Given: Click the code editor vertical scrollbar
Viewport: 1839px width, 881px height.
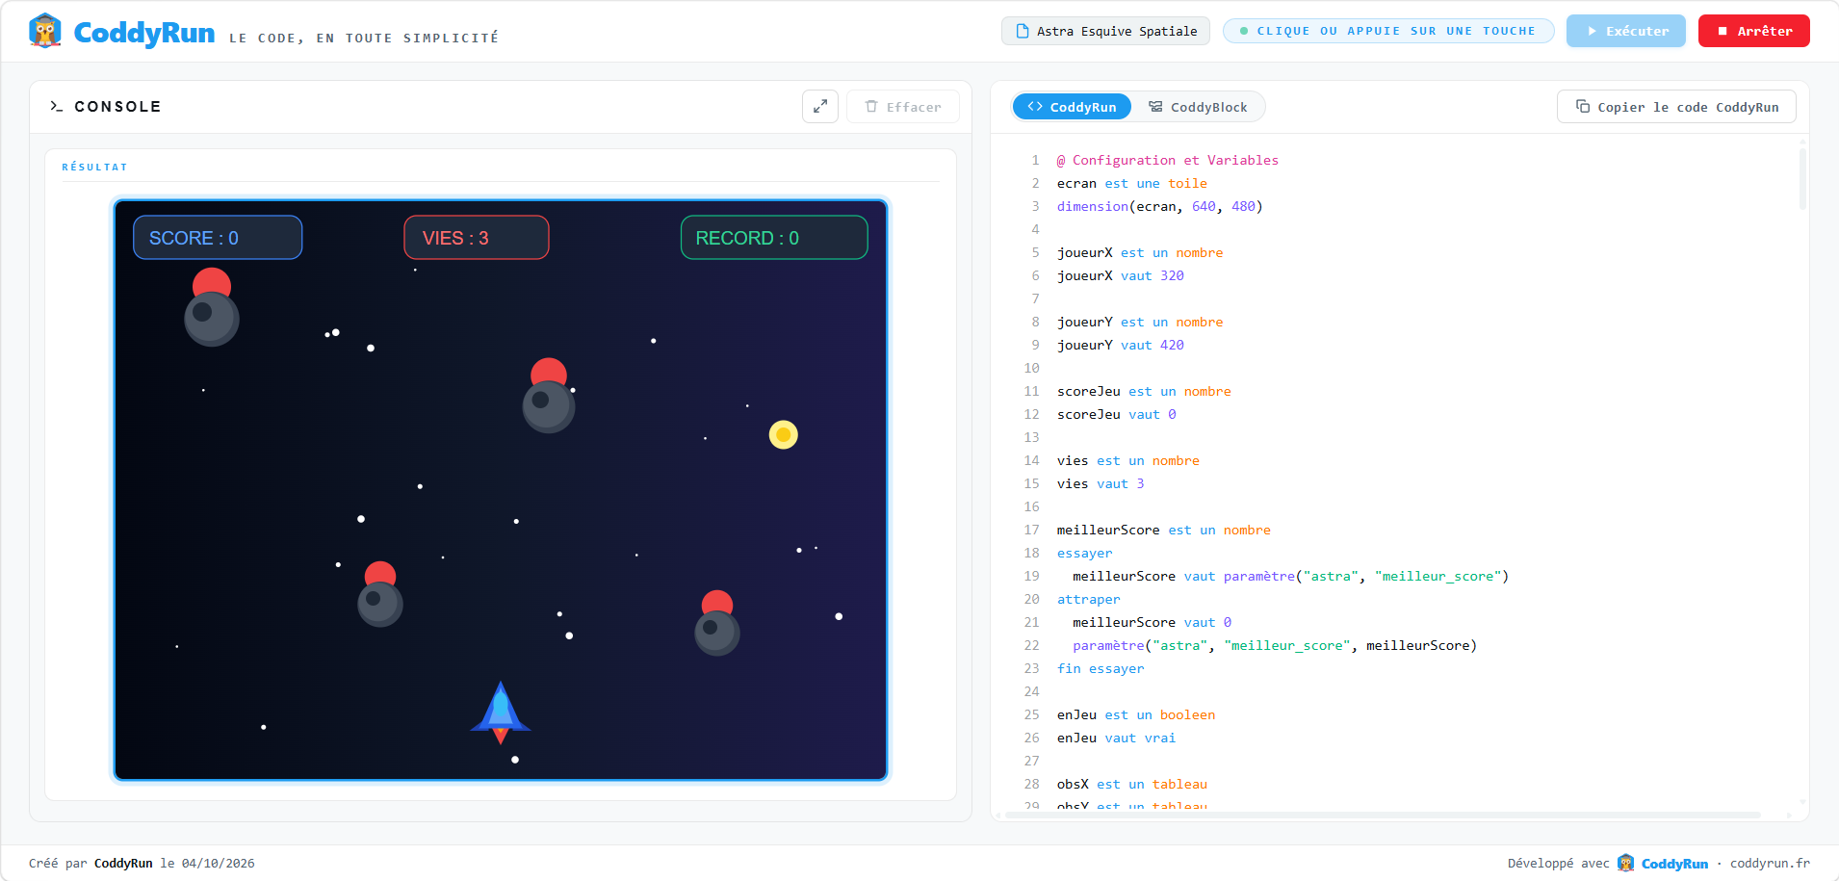Looking at the screenshot, I should 1801,178.
